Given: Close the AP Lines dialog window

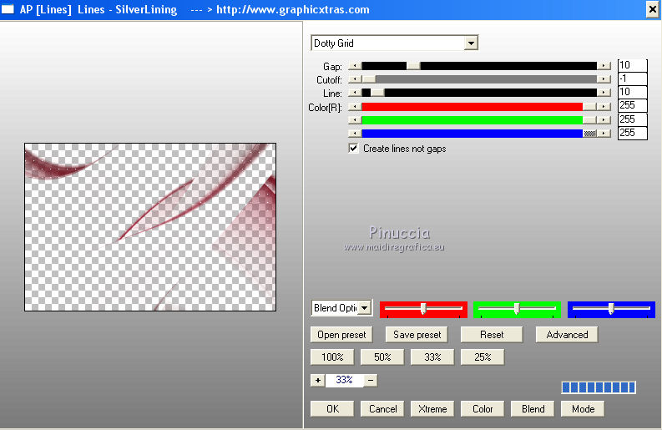Looking at the screenshot, I should (x=652, y=9).
